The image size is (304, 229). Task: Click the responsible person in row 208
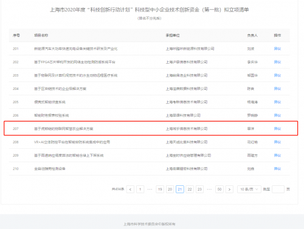(252, 142)
